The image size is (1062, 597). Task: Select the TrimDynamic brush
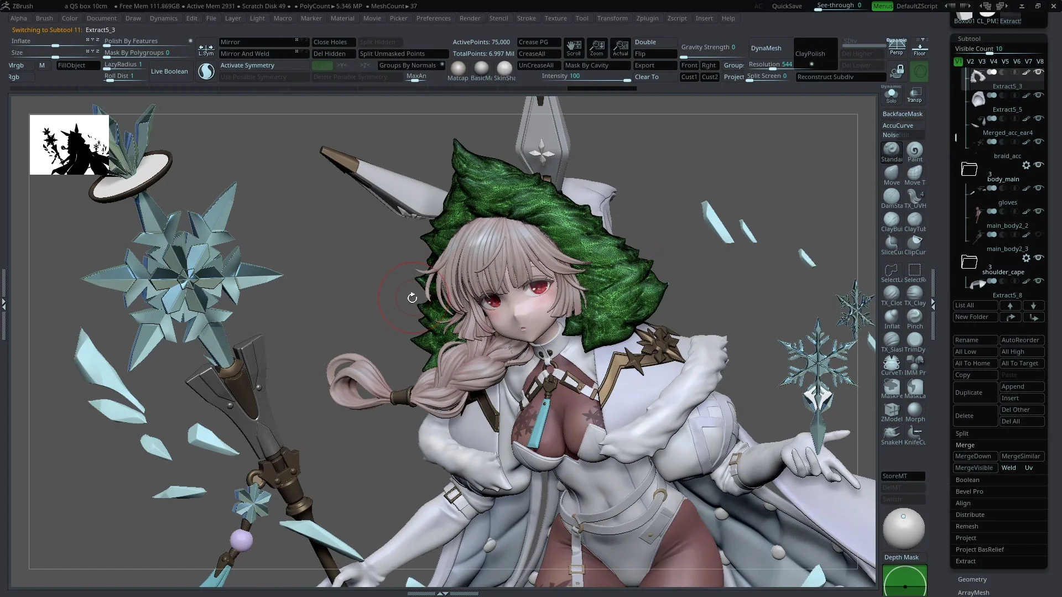pos(914,342)
